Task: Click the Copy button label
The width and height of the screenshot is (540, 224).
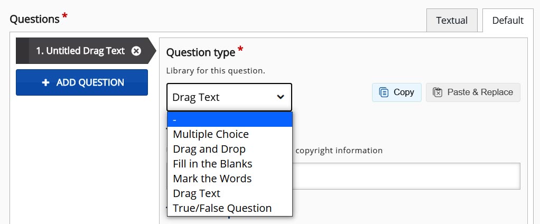Action: pyautogui.click(x=404, y=92)
